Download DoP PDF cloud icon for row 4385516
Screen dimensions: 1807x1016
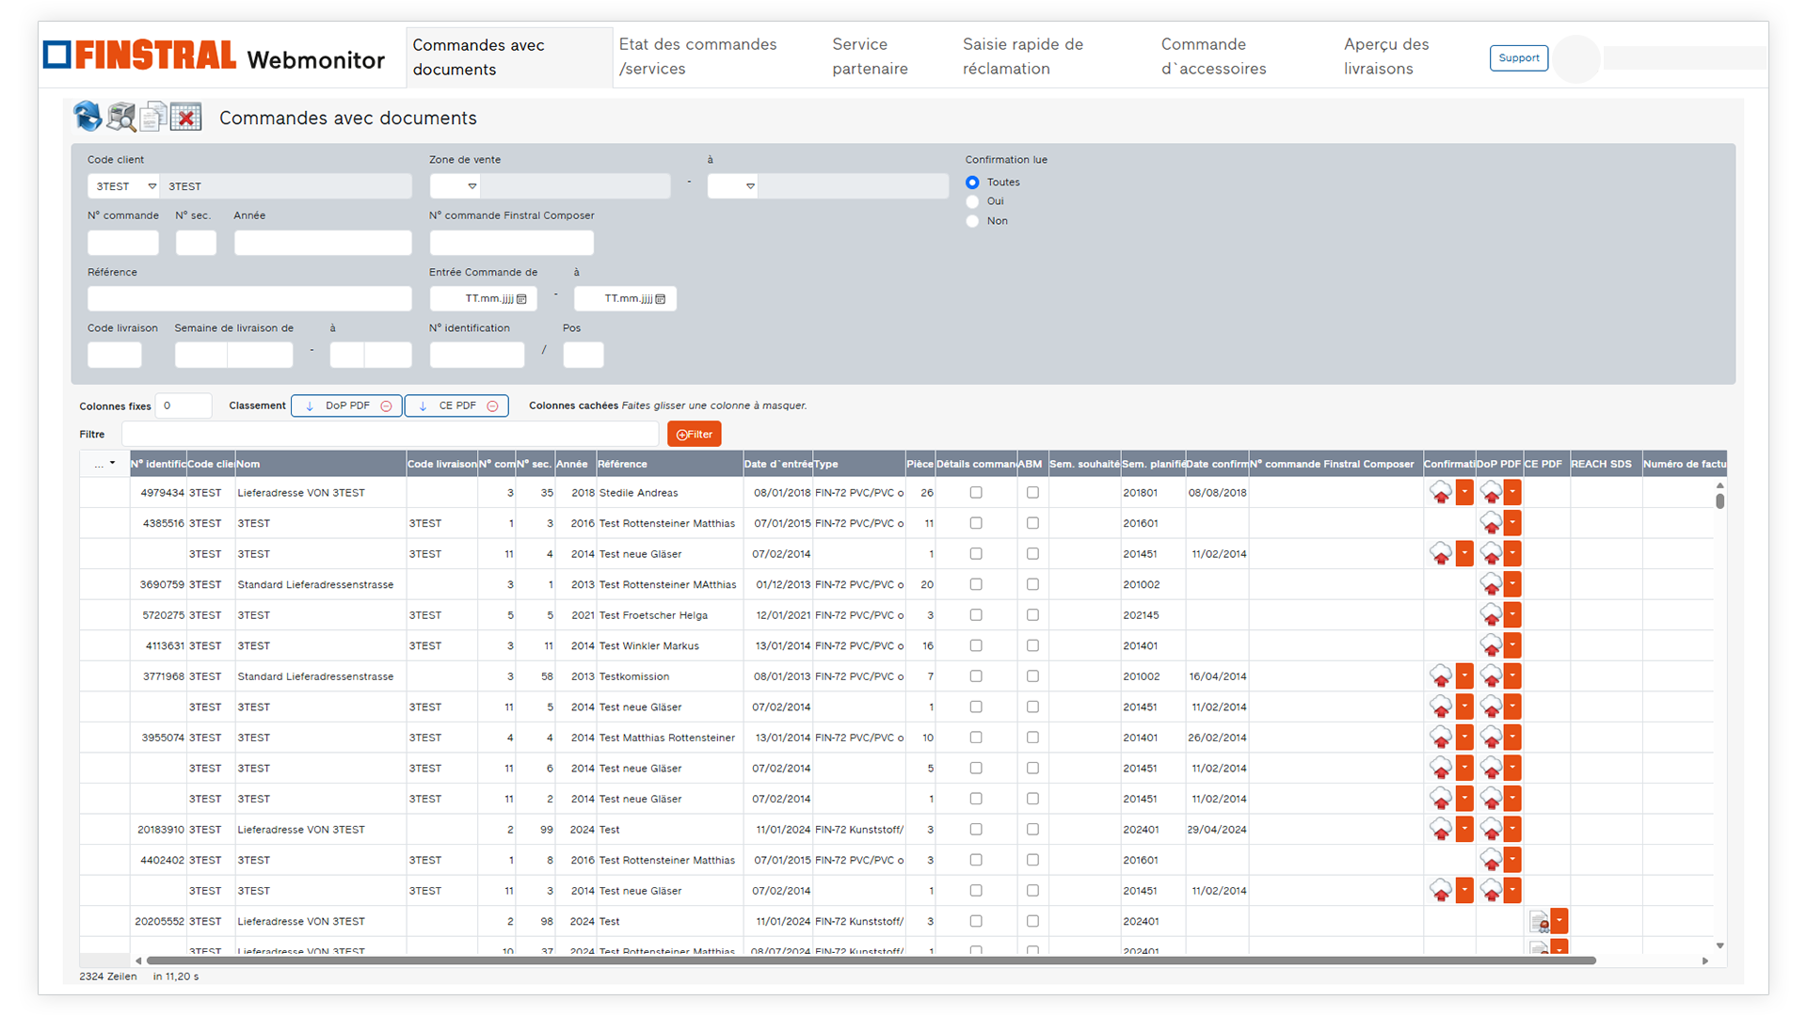1491,523
